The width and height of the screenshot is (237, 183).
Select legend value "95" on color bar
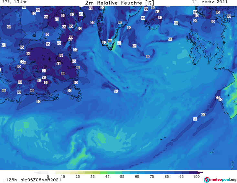(181, 176)
